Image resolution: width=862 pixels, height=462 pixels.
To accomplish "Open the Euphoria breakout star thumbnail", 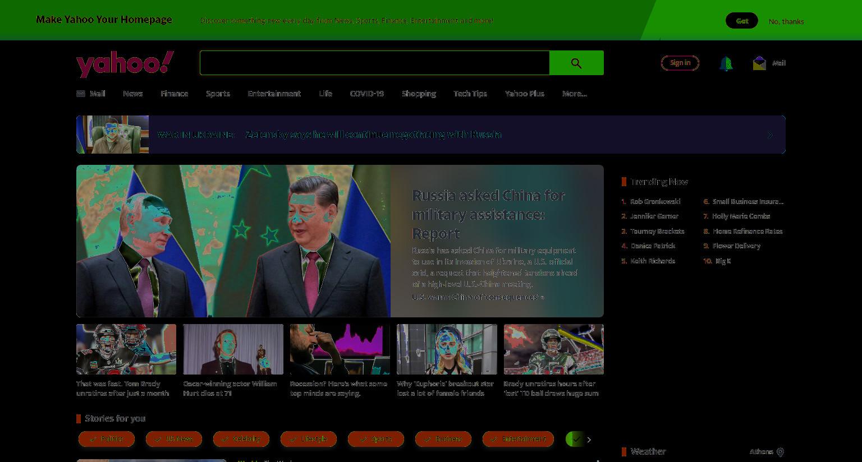I will (447, 349).
